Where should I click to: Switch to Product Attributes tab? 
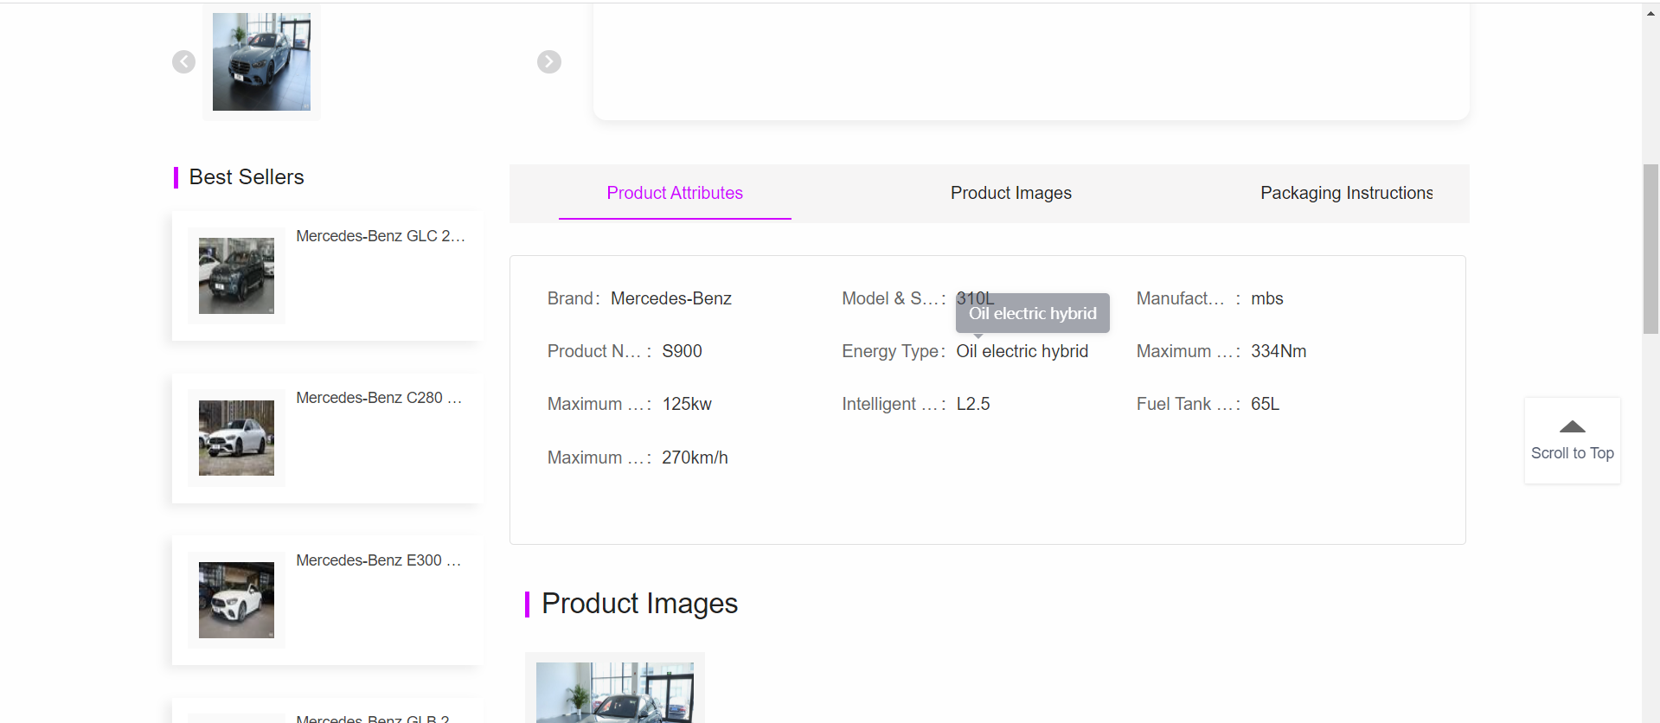click(675, 193)
